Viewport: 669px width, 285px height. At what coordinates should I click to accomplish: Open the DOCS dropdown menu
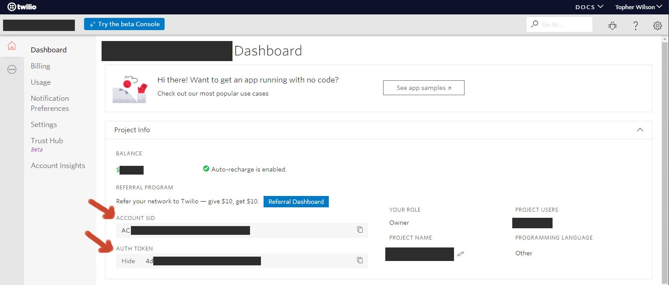(x=589, y=7)
